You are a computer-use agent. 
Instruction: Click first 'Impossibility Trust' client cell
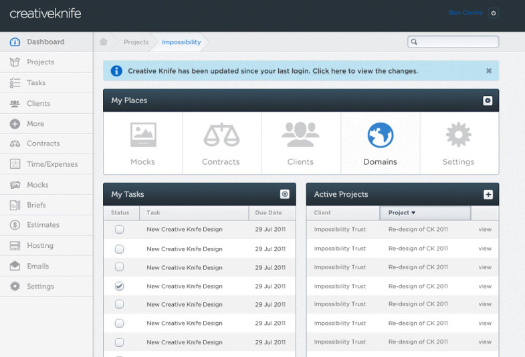coord(340,229)
